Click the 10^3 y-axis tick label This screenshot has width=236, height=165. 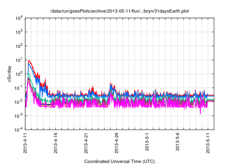coord(18,32)
